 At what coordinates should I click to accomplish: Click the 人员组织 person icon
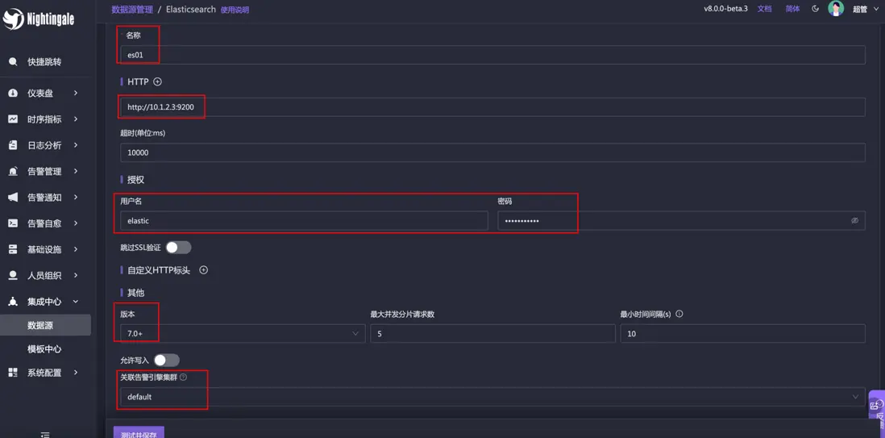[x=13, y=275]
